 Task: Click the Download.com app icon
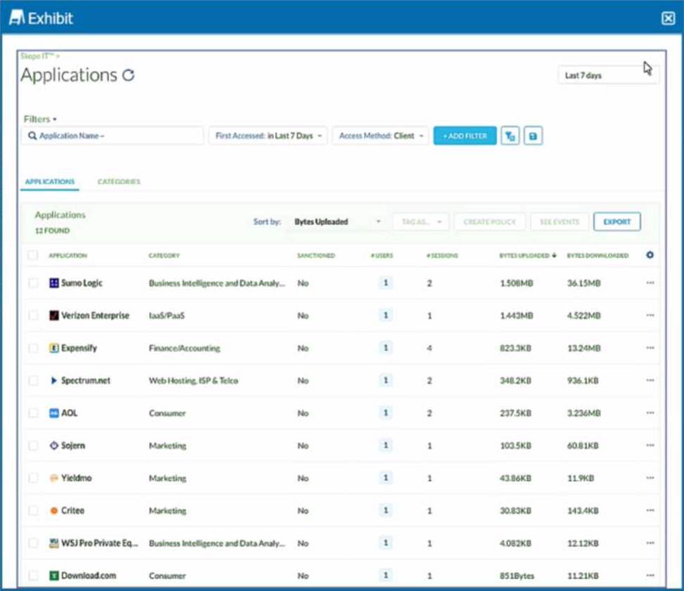54,576
